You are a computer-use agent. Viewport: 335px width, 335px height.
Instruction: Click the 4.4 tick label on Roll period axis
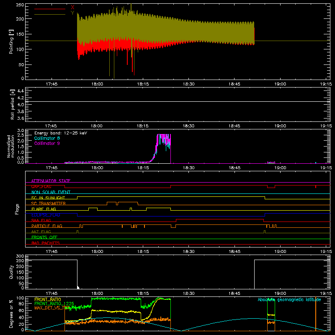pyautogui.click(x=20, y=91)
